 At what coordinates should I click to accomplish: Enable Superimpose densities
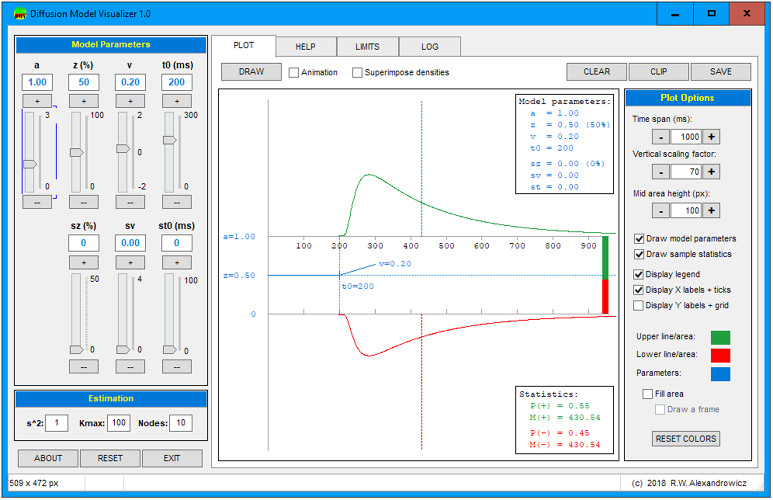coord(357,72)
